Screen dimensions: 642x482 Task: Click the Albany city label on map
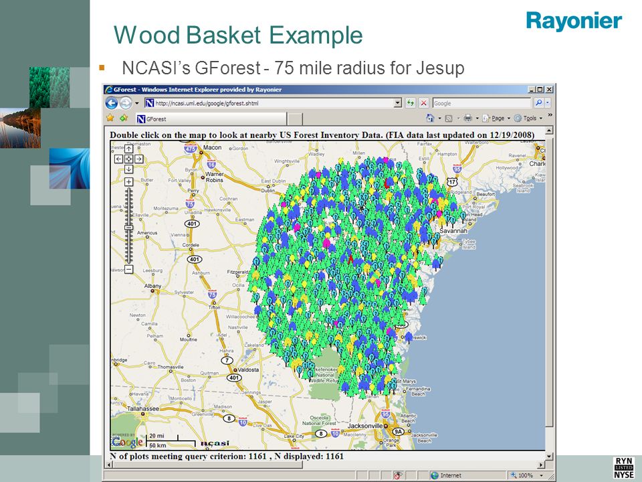(x=152, y=286)
